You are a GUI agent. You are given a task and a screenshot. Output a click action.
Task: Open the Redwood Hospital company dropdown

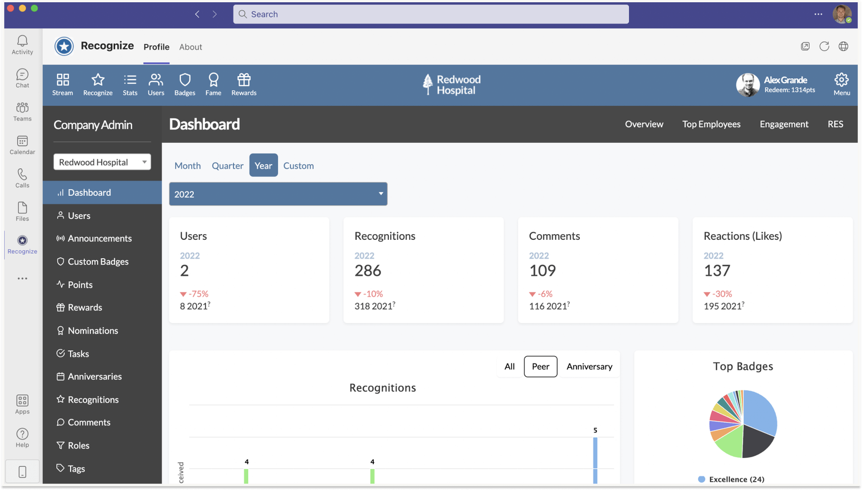(102, 162)
